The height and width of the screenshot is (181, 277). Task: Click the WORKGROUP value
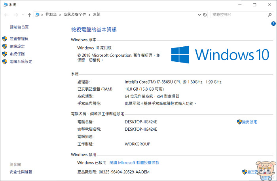pos(137,144)
